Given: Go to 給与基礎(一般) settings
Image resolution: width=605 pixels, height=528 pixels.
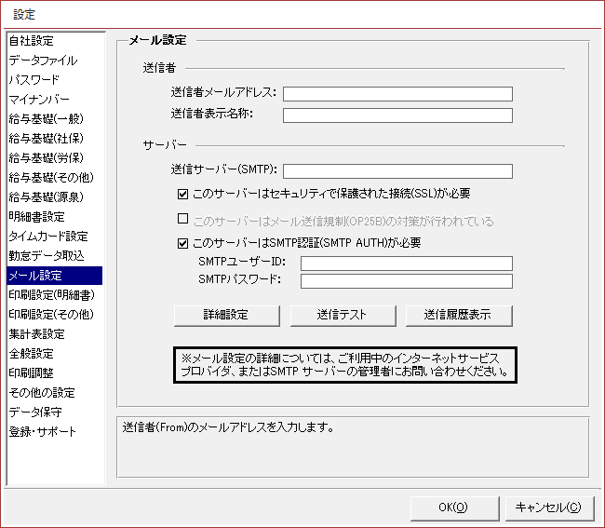Looking at the screenshot, I should (x=45, y=119).
